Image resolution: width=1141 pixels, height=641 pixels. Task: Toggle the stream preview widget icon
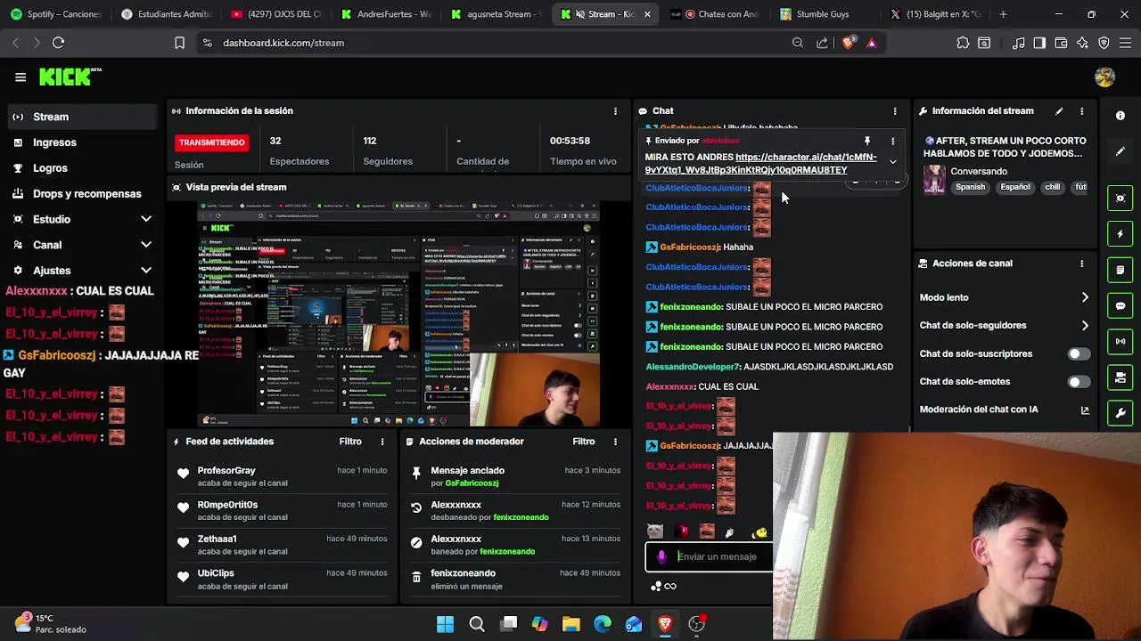[x=1120, y=198]
